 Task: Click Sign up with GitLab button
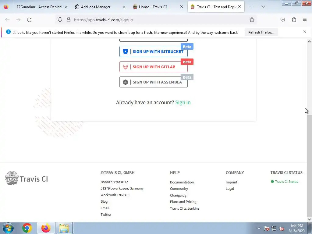pos(154,67)
